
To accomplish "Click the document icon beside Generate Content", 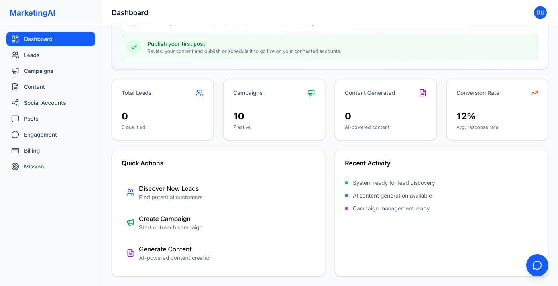I will click(x=130, y=253).
